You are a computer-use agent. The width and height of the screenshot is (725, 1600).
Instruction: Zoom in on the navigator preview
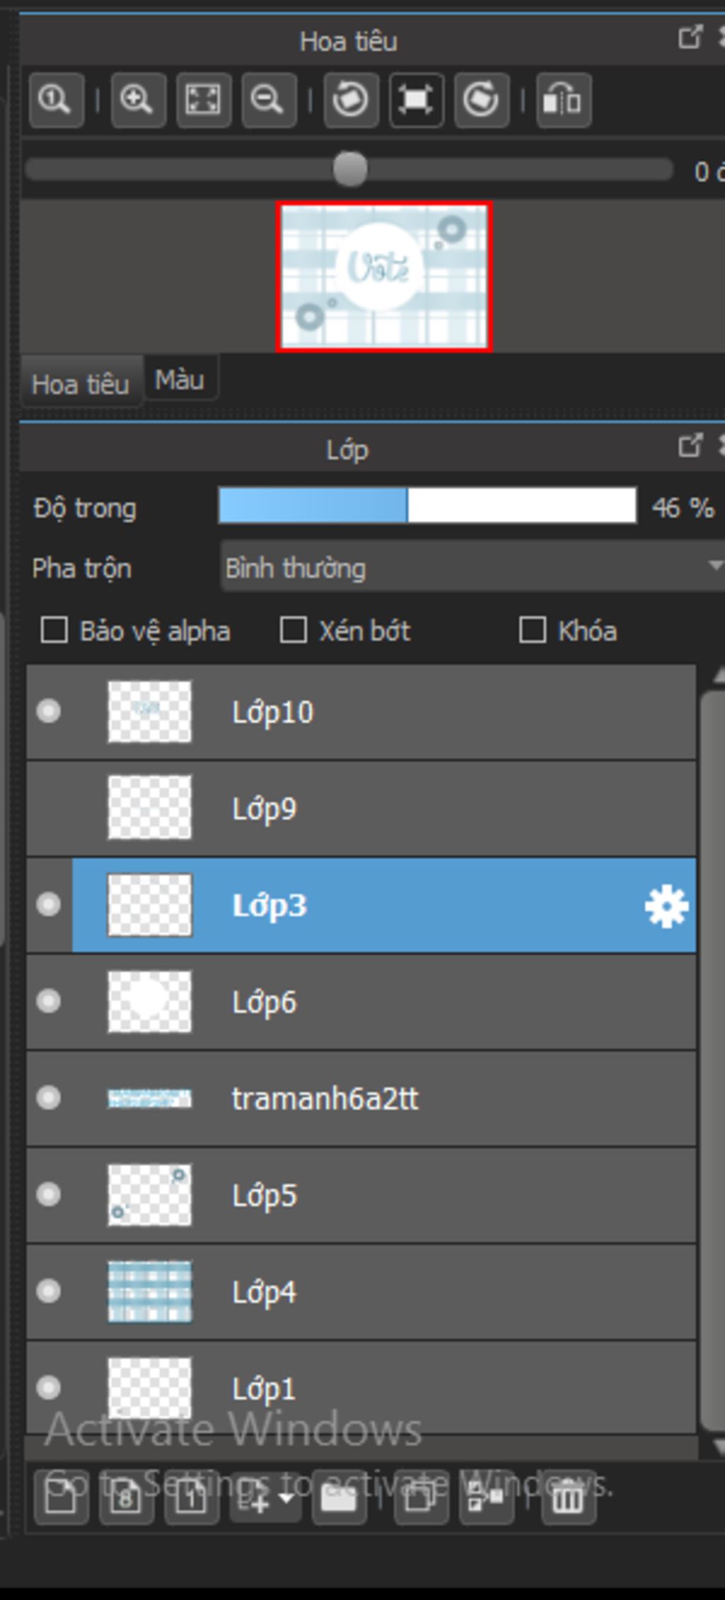pyautogui.click(x=138, y=100)
